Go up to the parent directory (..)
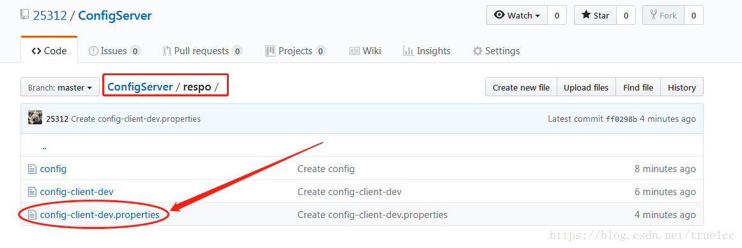The width and height of the screenshot is (742, 248). pos(44,147)
